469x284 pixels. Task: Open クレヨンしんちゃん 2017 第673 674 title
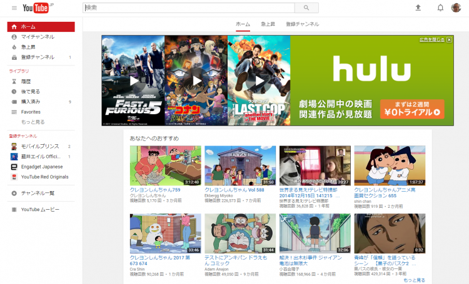click(159, 260)
